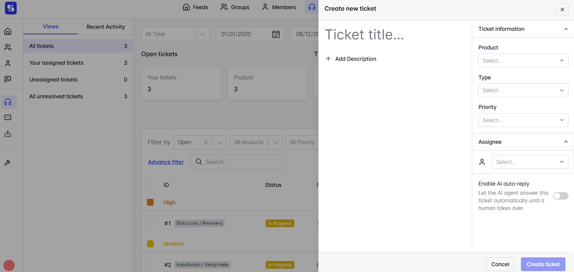Select the headset support icon in sidebar
The image size is (574, 272).
pos(9,102)
